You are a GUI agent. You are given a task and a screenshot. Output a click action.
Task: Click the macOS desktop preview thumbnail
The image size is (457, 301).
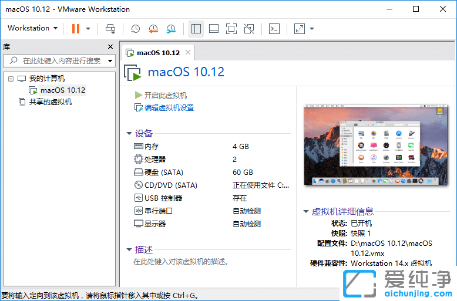click(376, 145)
